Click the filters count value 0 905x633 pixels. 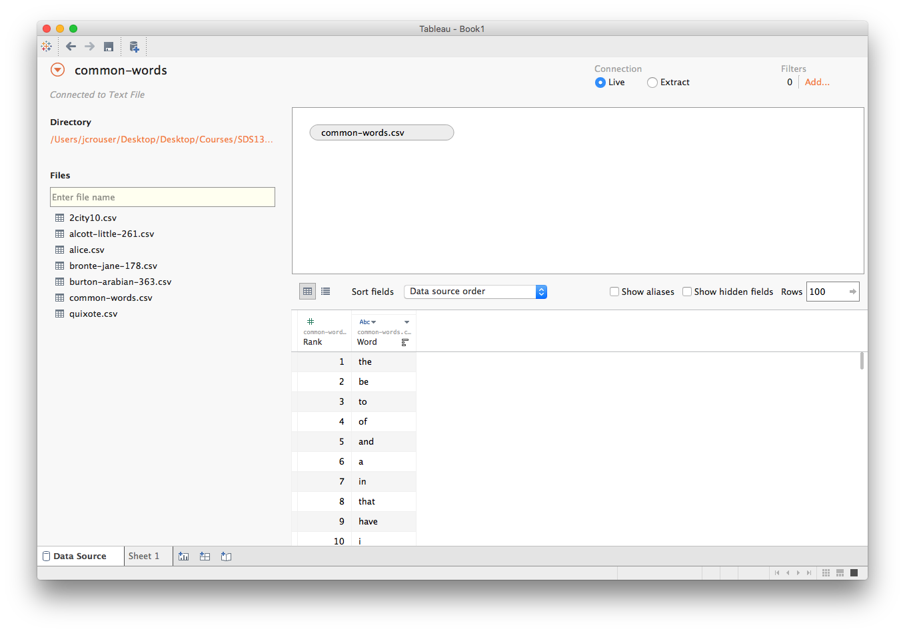790,83
